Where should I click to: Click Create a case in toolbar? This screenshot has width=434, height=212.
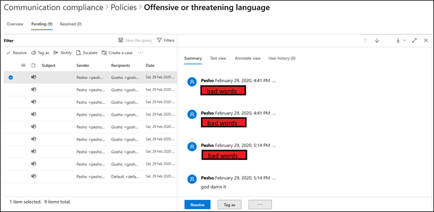117,53
